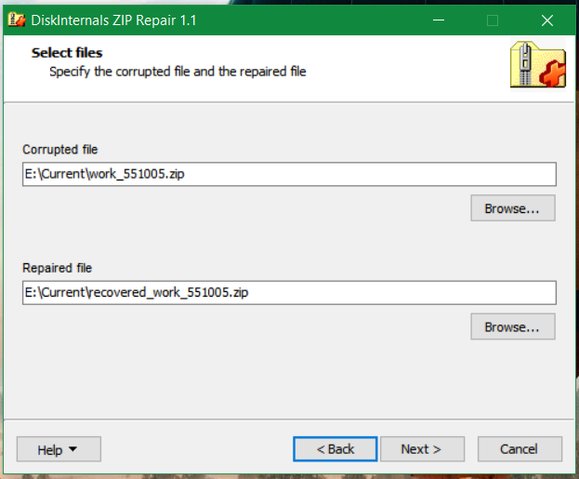Click the 'Repaired file' label
The height and width of the screenshot is (479, 579).
pos(57,268)
